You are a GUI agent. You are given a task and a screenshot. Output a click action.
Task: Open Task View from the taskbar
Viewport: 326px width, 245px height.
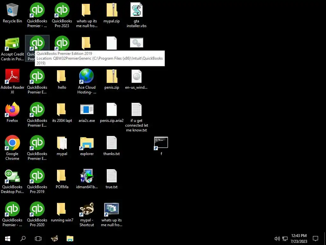(x=38, y=239)
